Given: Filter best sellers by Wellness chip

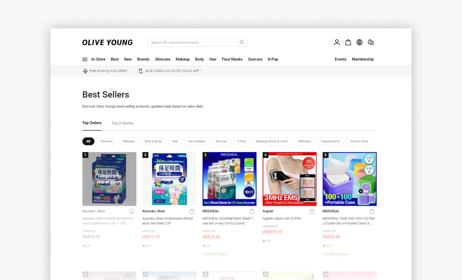Looking at the screenshot, I should [x=305, y=141].
